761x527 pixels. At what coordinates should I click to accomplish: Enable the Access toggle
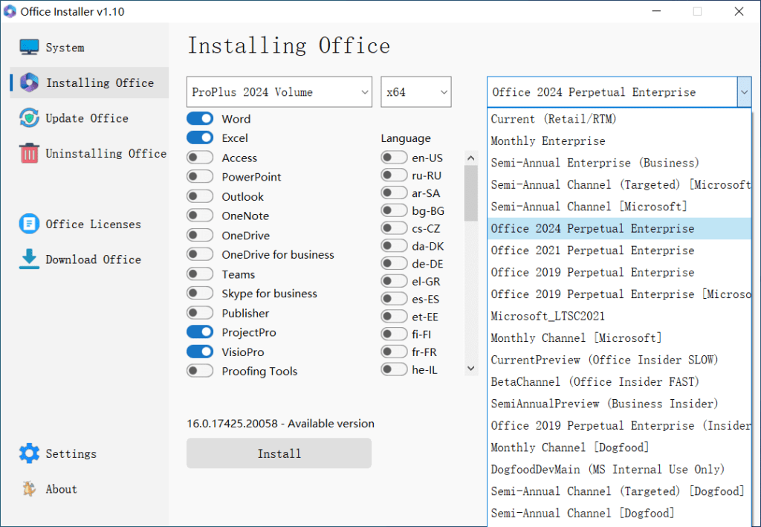(x=200, y=158)
